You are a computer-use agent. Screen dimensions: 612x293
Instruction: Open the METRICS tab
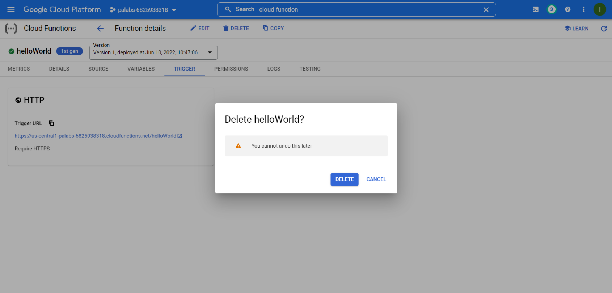pyautogui.click(x=19, y=69)
